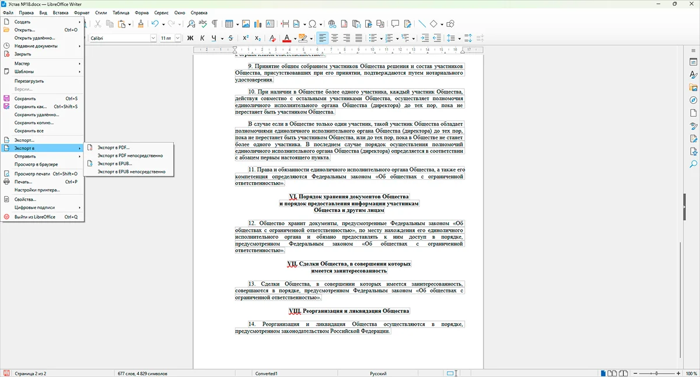
Task: Run the abc spelling check
Action: (x=202, y=24)
